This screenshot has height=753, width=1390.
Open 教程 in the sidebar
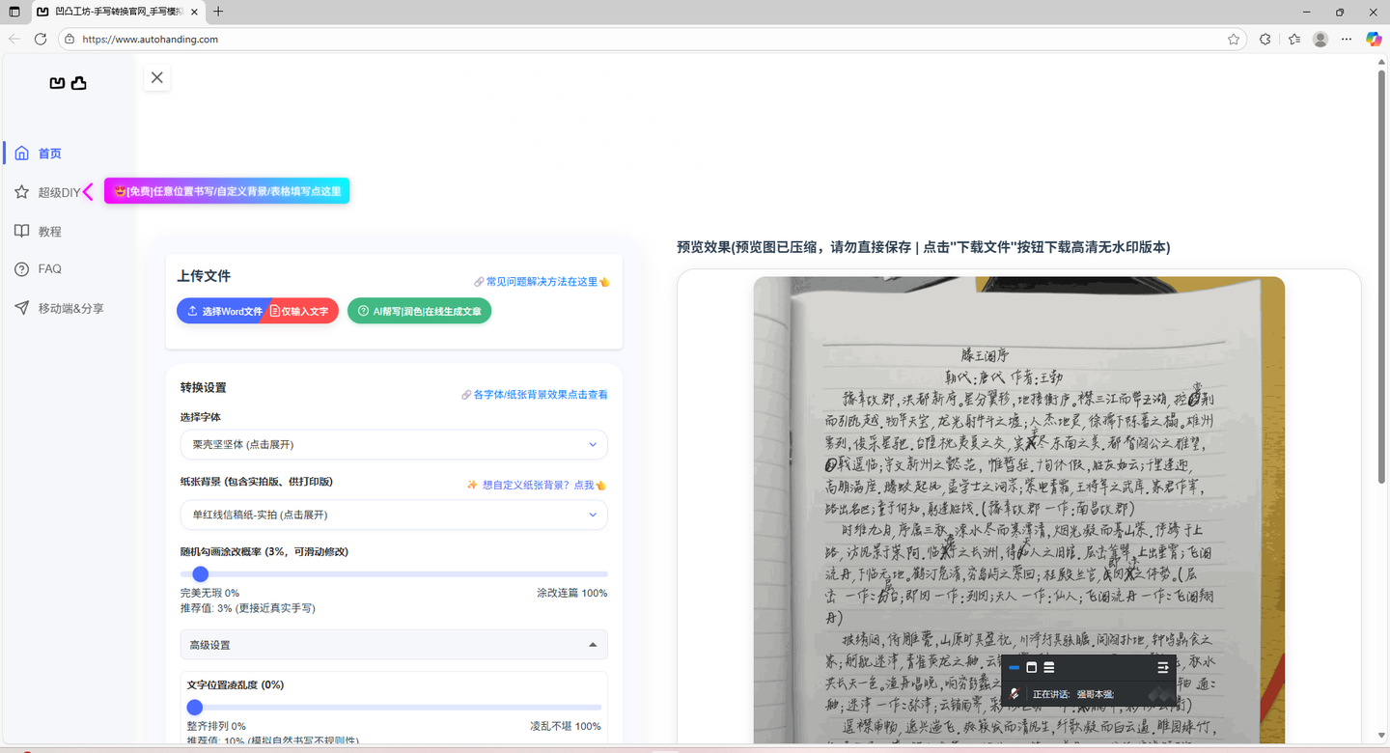pyautogui.click(x=50, y=232)
